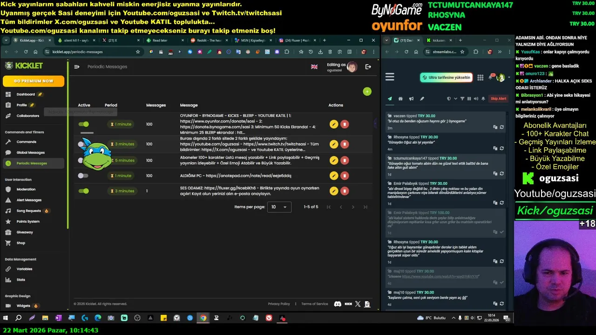The width and height of the screenshot is (596, 335).
Task: Open the Streamlabs event filter funnel
Action: [x=462, y=99]
